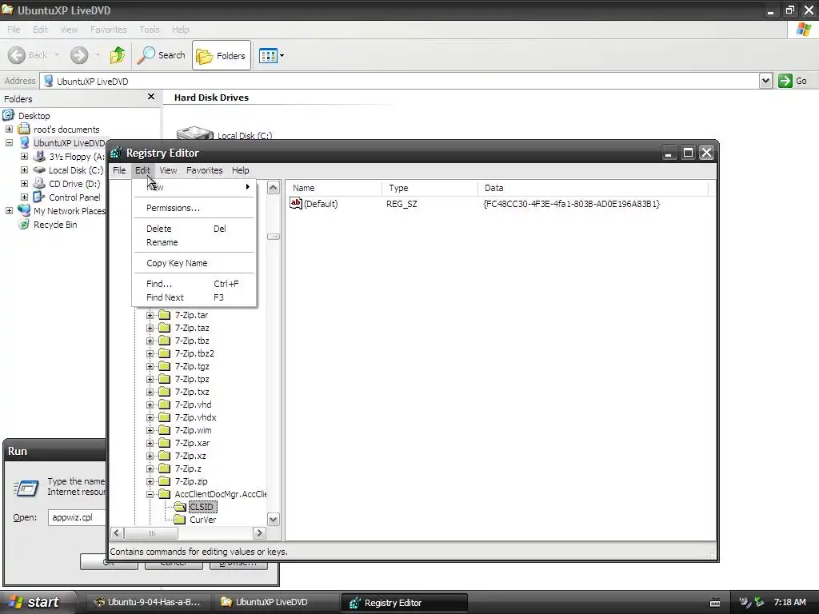The width and height of the screenshot is (819, 614).
Task: Choose Delete from the Edit menu
Action: point(194,229)
